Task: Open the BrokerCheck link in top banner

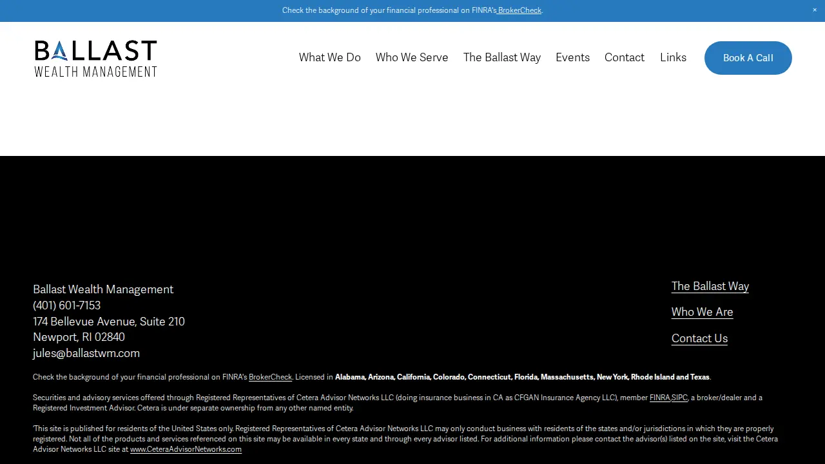Action: click(519, 10)
